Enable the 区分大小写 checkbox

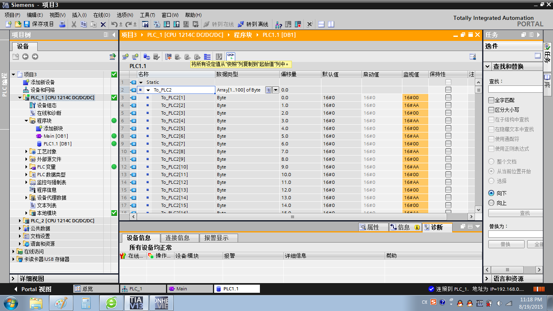[x=491, y=110]
